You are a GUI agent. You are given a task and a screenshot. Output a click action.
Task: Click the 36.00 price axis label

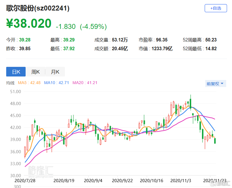point(15,152)
